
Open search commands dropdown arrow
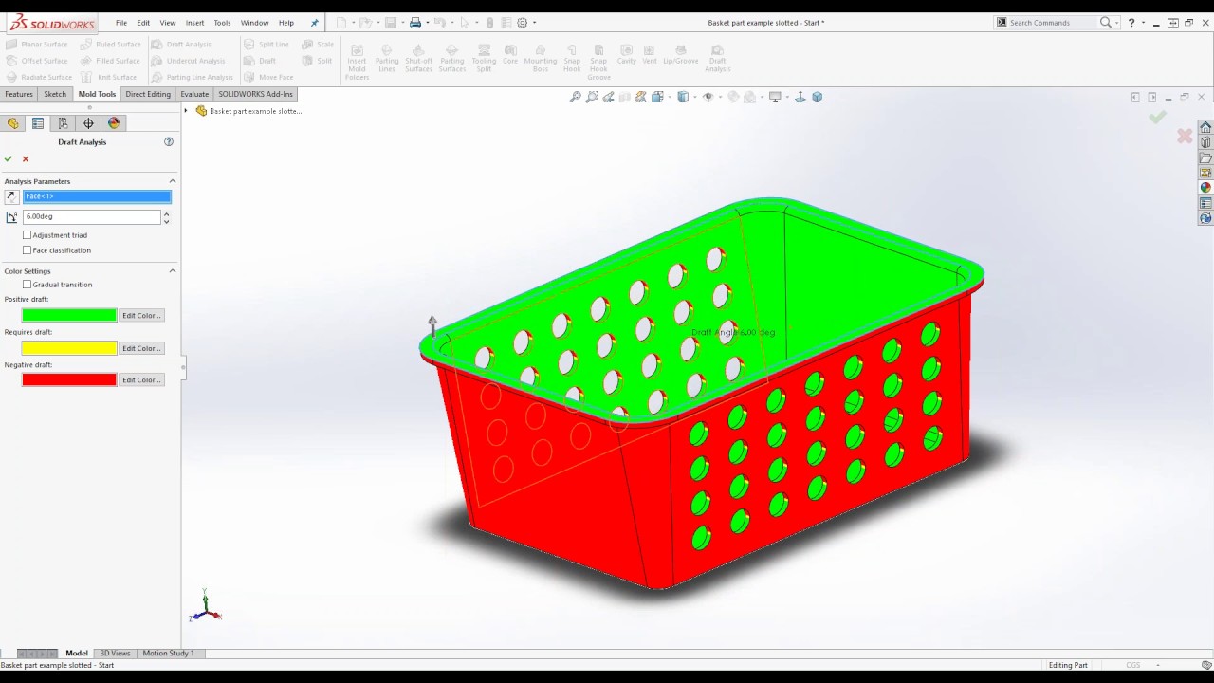pos(1117,23)
